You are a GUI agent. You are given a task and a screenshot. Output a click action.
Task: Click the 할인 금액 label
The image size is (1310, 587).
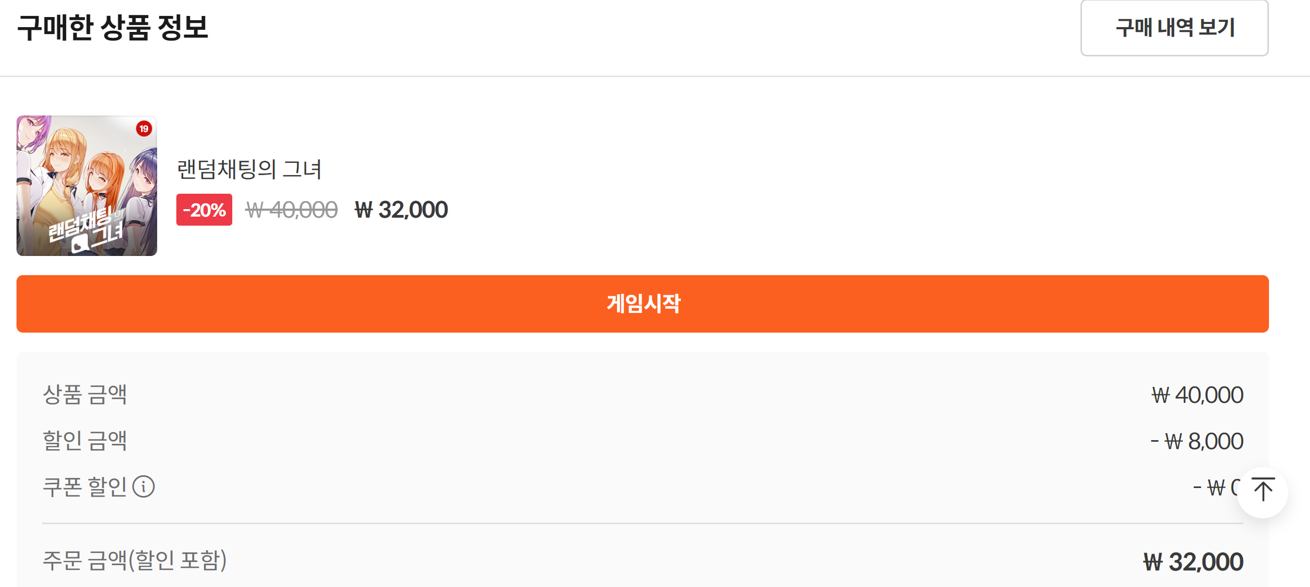click(85, 441)
